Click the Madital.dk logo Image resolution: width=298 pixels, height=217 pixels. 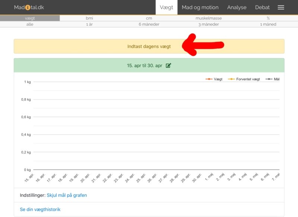(x=29, y=7)
